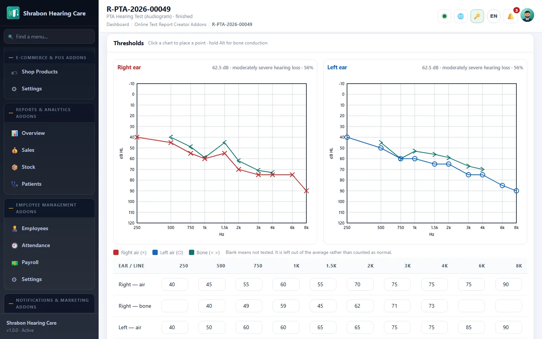The width and height of the screenshot is (542, 339).
Task: Edit Right air 8K value 90
Action: tap(509, 284)
